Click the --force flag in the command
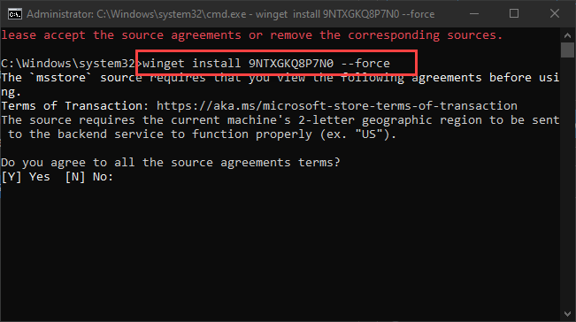The image size is (576, 322). (x=365, y=63)
